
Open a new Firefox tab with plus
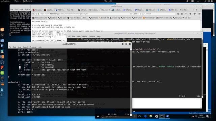(x=196, y=10)
